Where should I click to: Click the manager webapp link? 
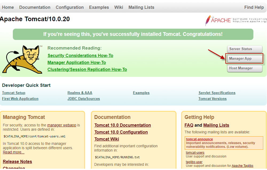pos(62,125)
